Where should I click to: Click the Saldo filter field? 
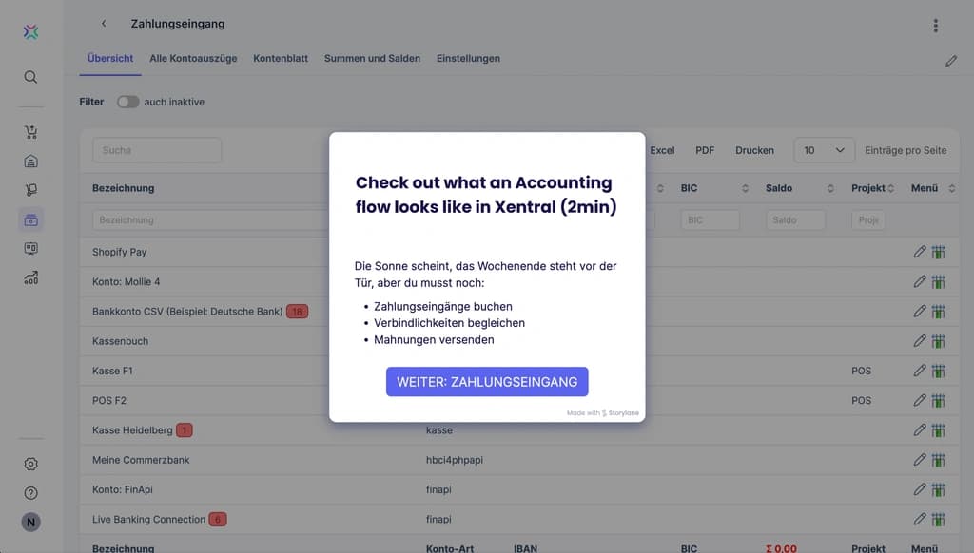click(x=795, y=219)
